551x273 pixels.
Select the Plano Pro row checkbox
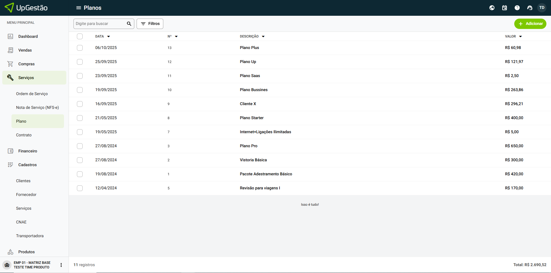[80, 146]
